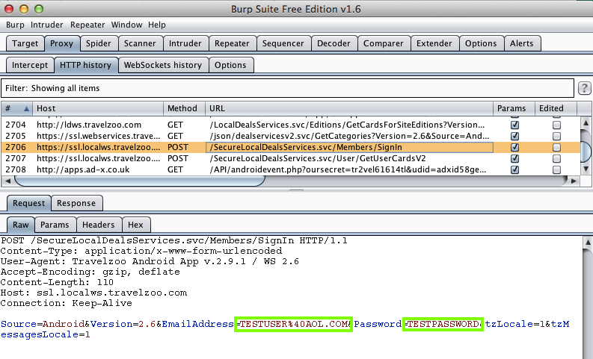
Task: Toggle Edited checkbox for request 2704
Action: (x=556, y=125)
